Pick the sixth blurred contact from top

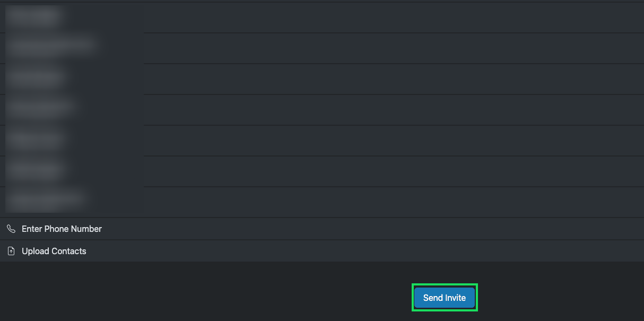pos(36,171)
